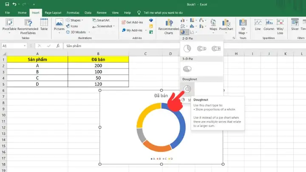
Task: Click the People Graph add-in icon
Action: [151, 32]
